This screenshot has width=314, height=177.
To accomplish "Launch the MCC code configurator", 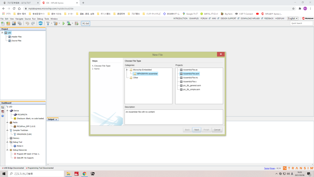I will coord(41,23).
